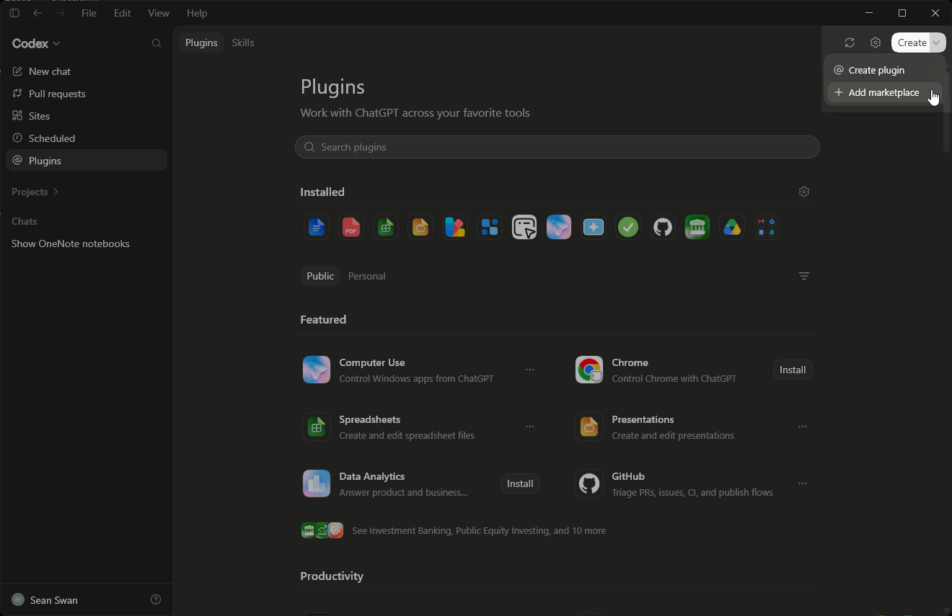The height and width of the screenshot is (616, 952).
Task: Switch to the Plugins tab
Action: (201, 43)
